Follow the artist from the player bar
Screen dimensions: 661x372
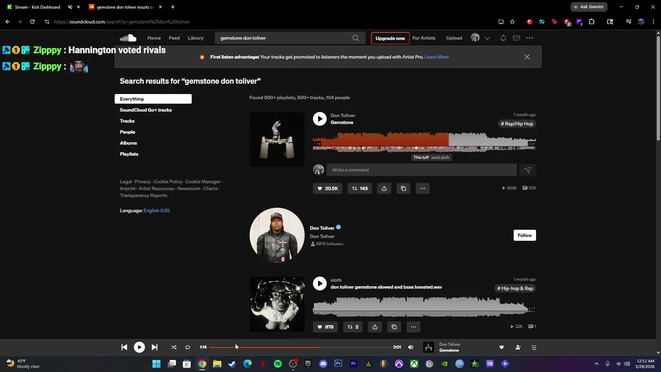coord(518,347)
